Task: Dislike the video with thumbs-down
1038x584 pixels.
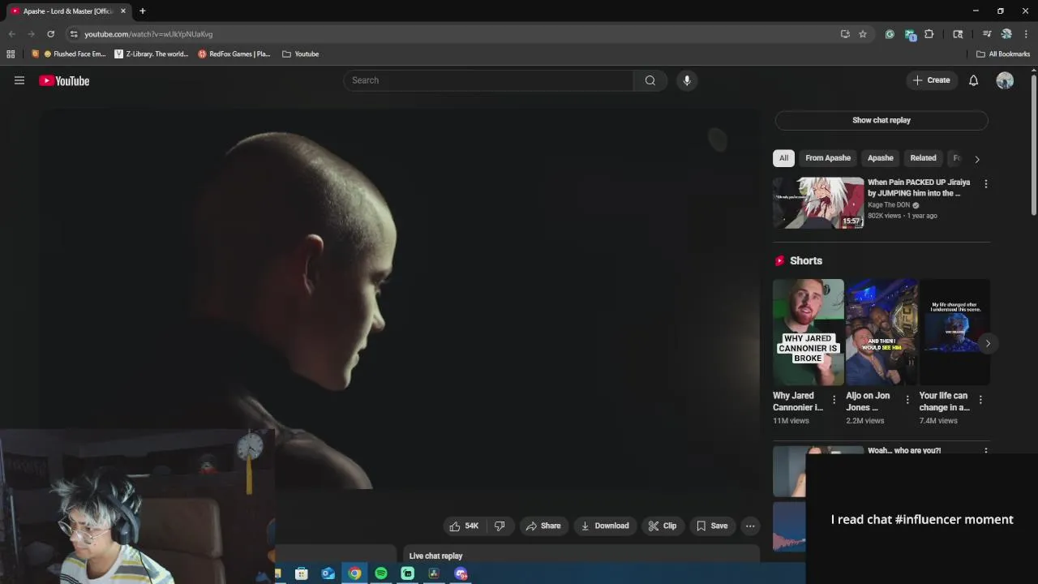Action: tap(500, 526)
